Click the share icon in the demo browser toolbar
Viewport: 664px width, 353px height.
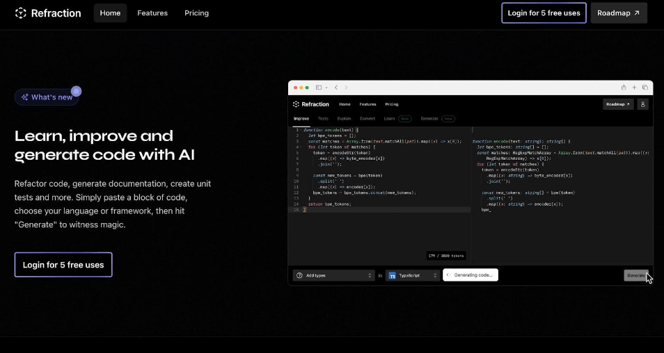pyautogui.click(x=624, y=88)
